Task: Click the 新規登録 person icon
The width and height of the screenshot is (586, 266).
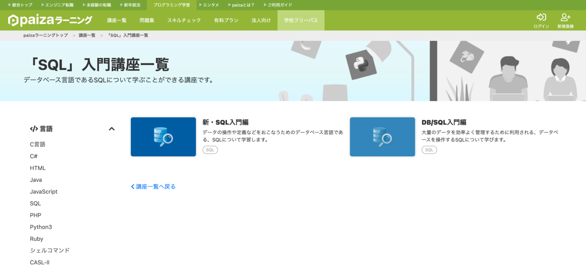Action: [x=565, y=17]
